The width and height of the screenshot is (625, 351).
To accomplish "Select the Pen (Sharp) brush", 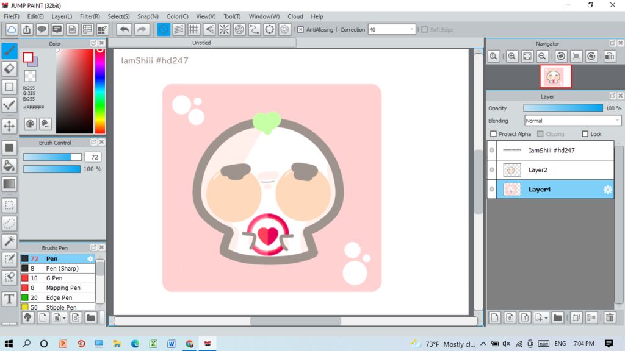I will coord(58,268).
